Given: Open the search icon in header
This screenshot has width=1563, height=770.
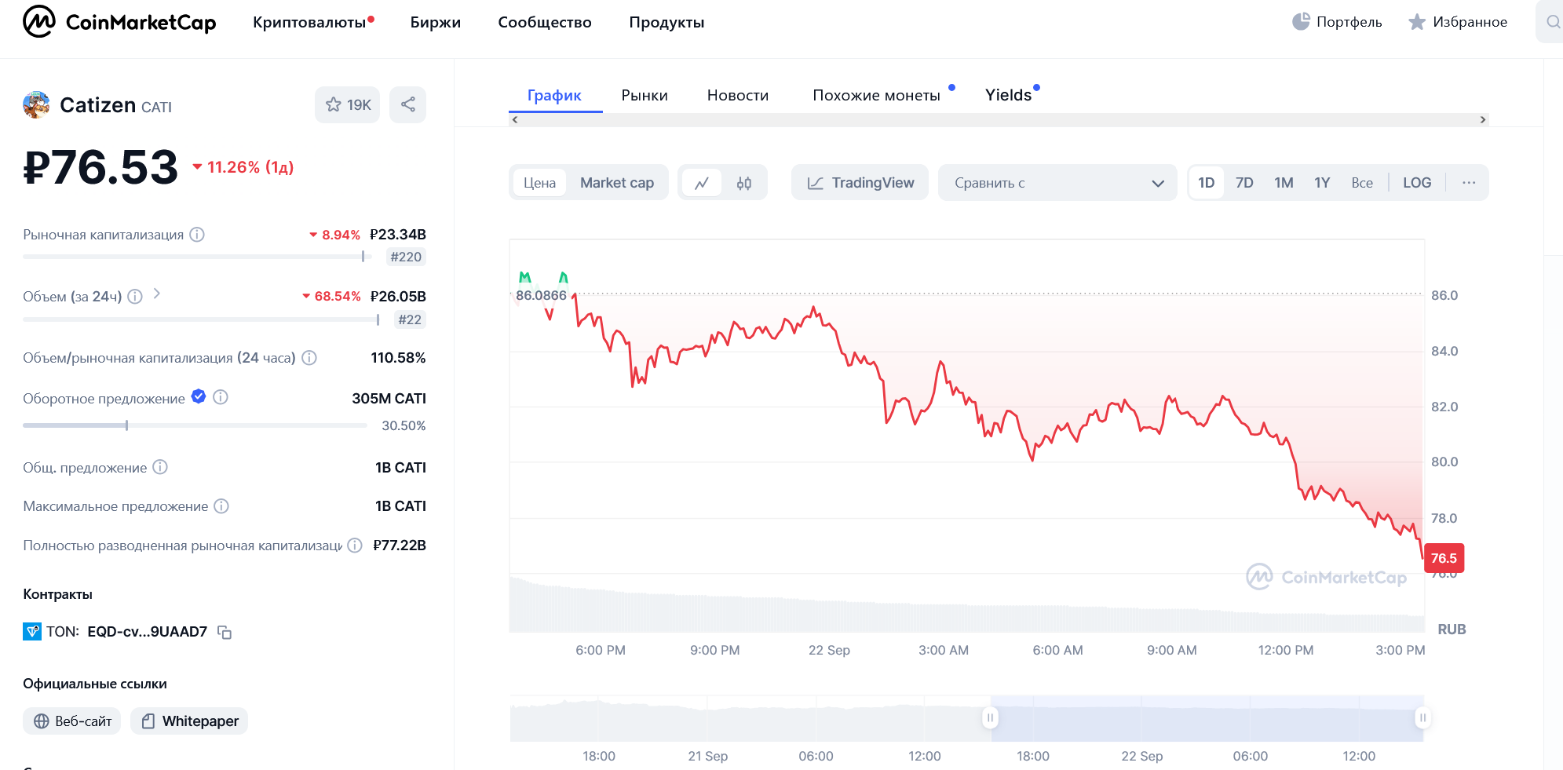Looking at the screenshot, I should pyautogui.click(x=1553, y=22).
